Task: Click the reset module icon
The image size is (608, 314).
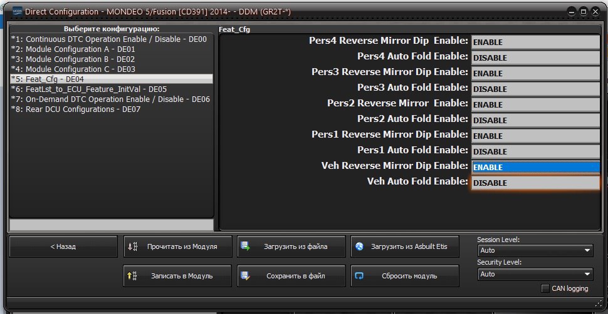Action: point(359,275)
